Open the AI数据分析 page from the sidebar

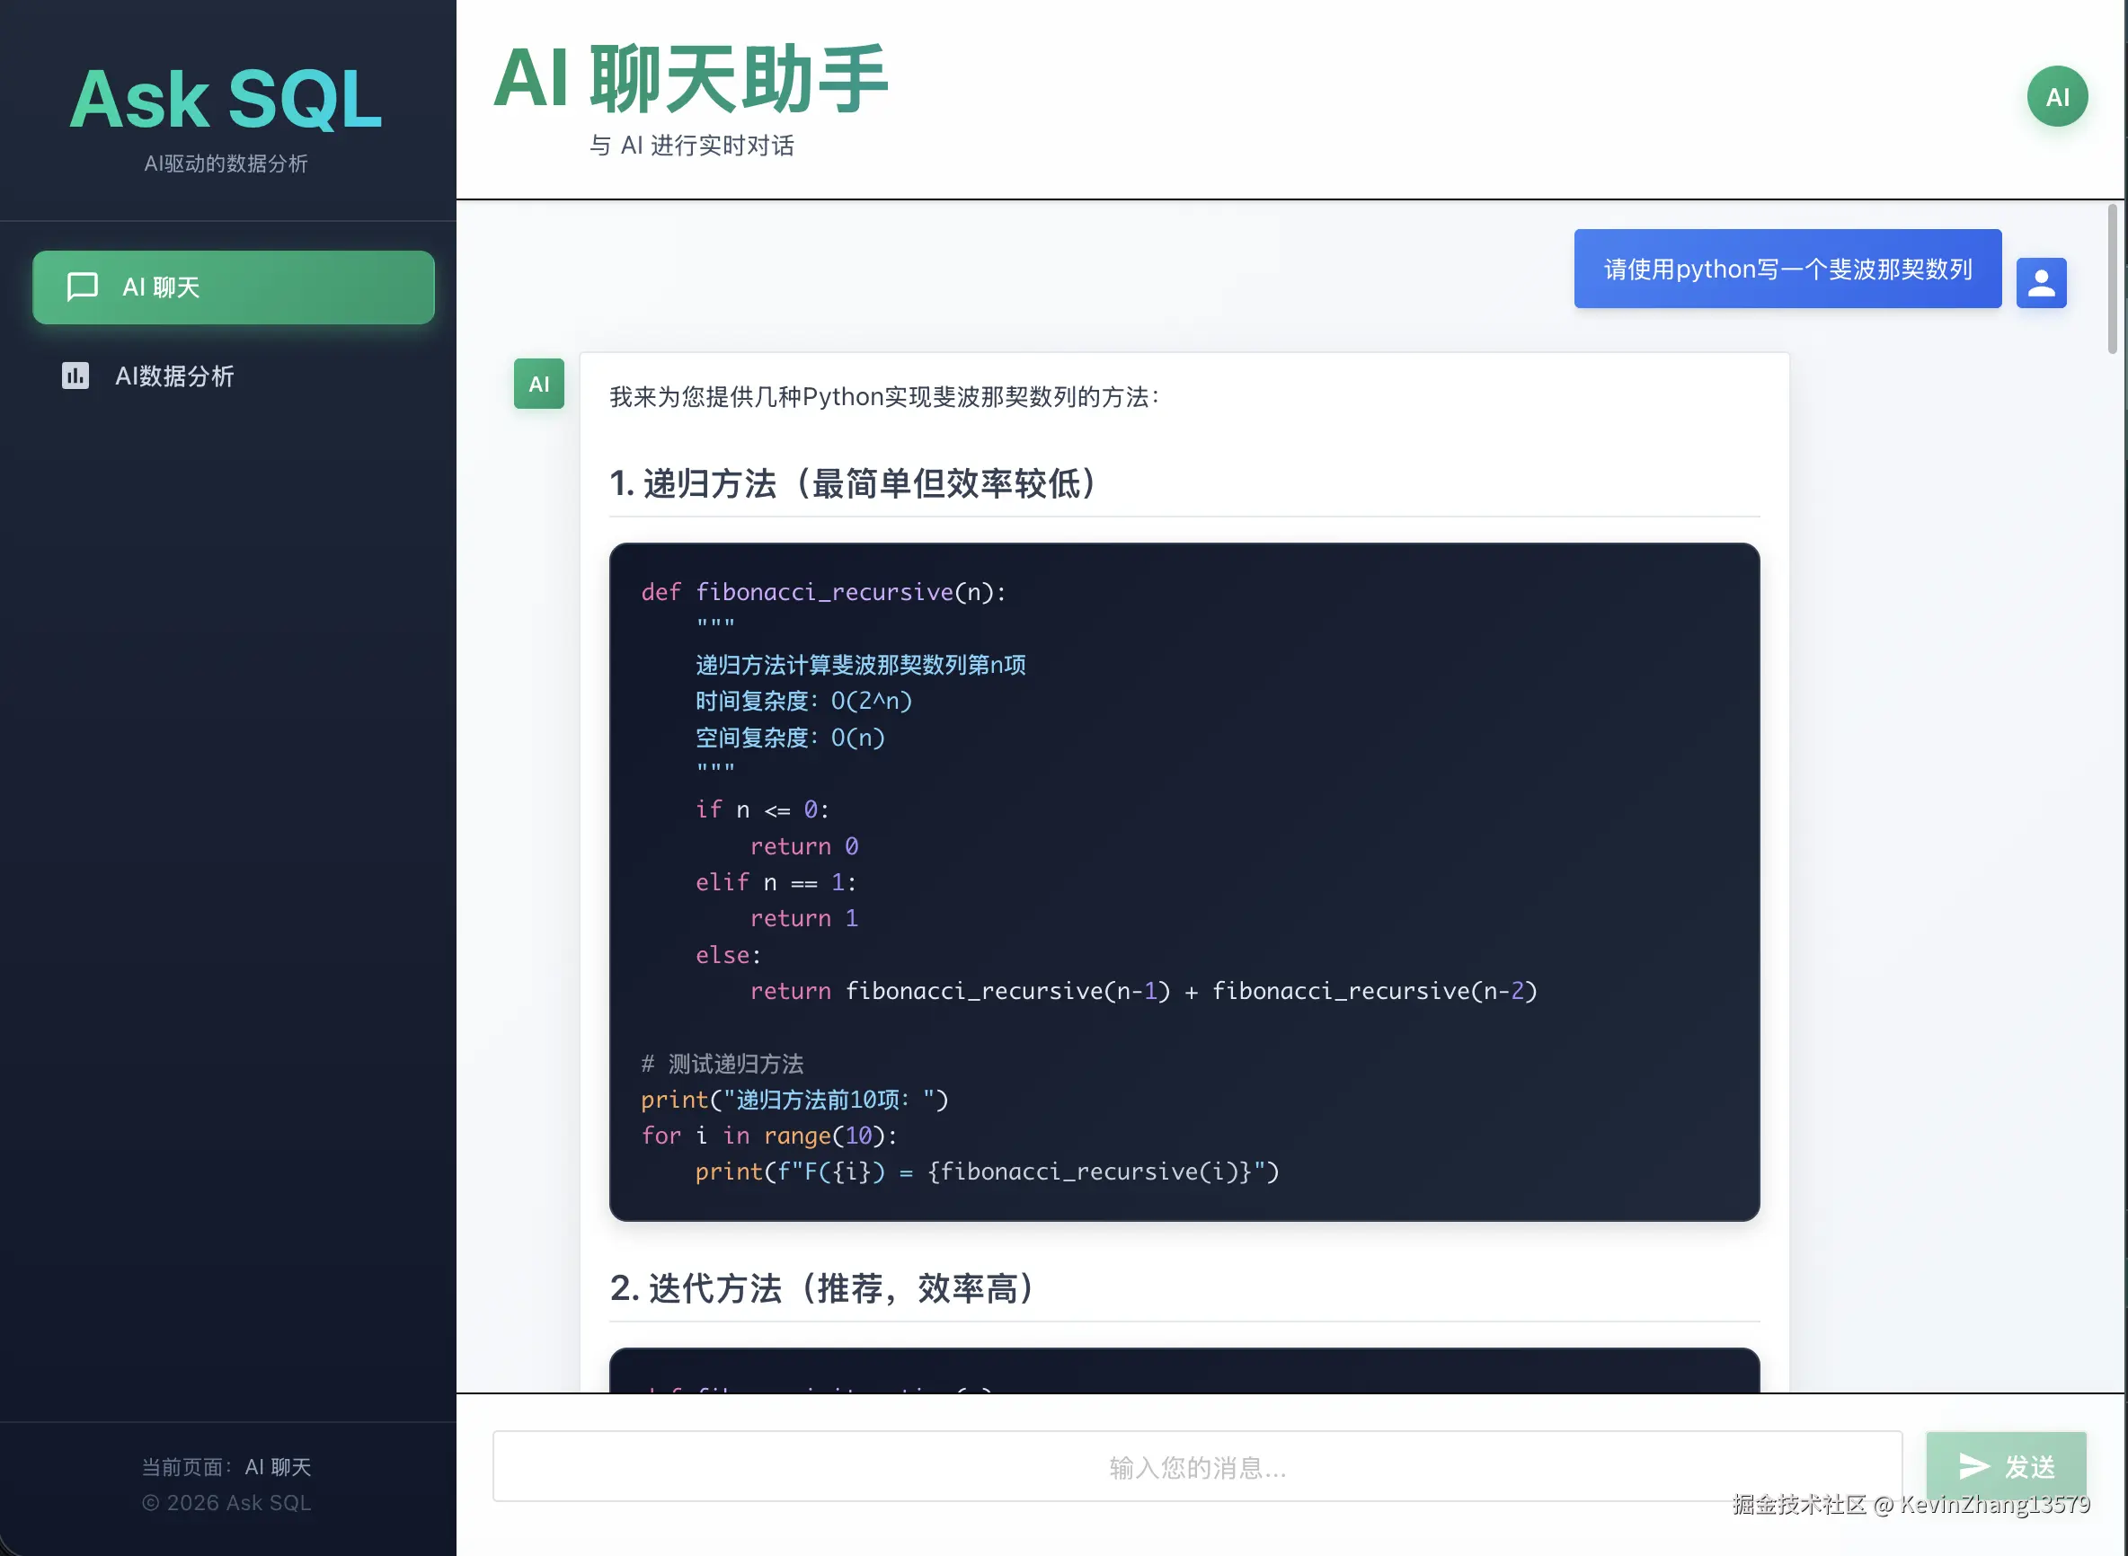pos(175,376)
